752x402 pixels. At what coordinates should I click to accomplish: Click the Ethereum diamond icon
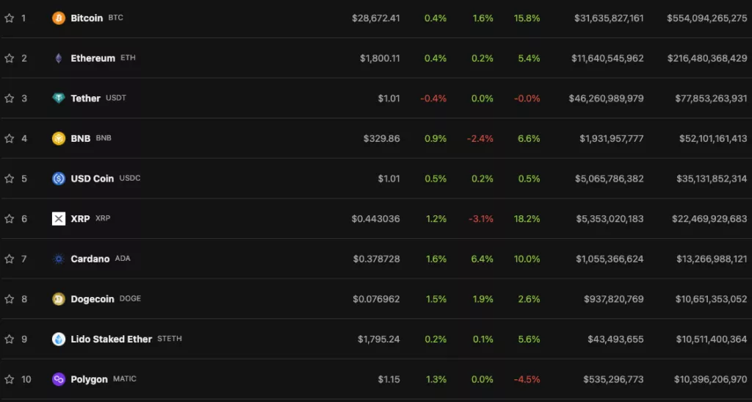59,58
